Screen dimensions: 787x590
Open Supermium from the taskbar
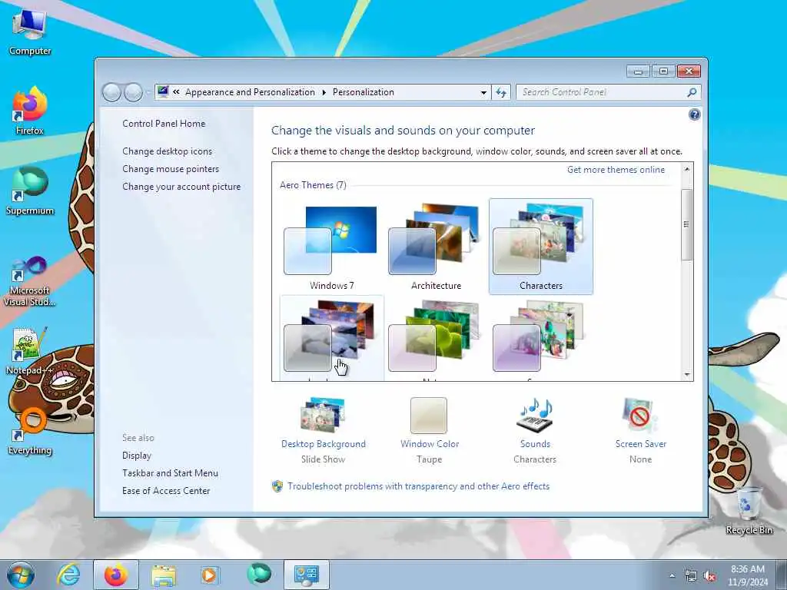click(x=258, y=574)
